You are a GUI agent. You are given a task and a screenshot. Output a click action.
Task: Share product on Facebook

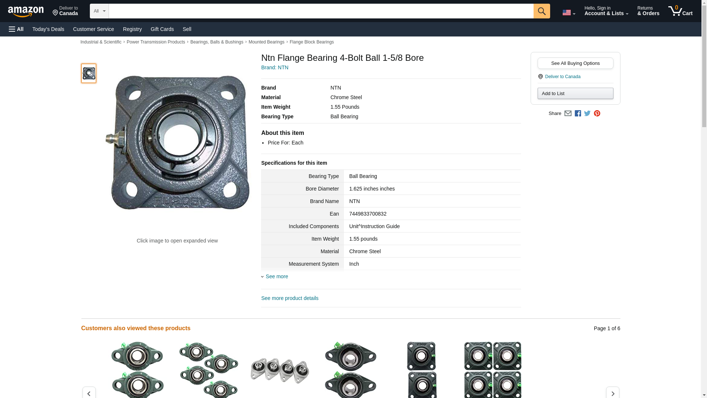point(578,114)
